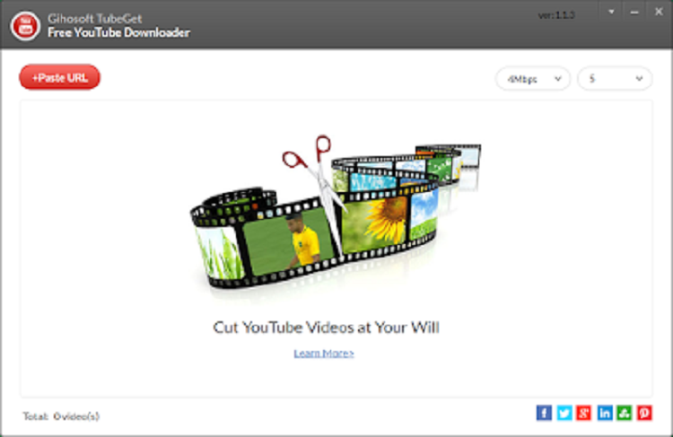Minimize the TubeGet window
673x437 pixels.
pos(633,13)
